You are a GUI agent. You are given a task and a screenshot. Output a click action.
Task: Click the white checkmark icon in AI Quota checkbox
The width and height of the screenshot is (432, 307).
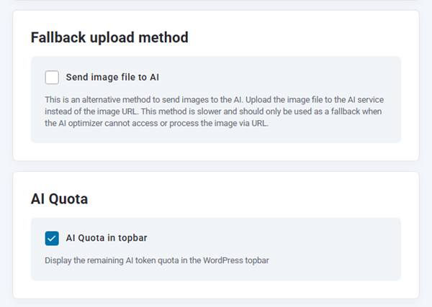52,238
